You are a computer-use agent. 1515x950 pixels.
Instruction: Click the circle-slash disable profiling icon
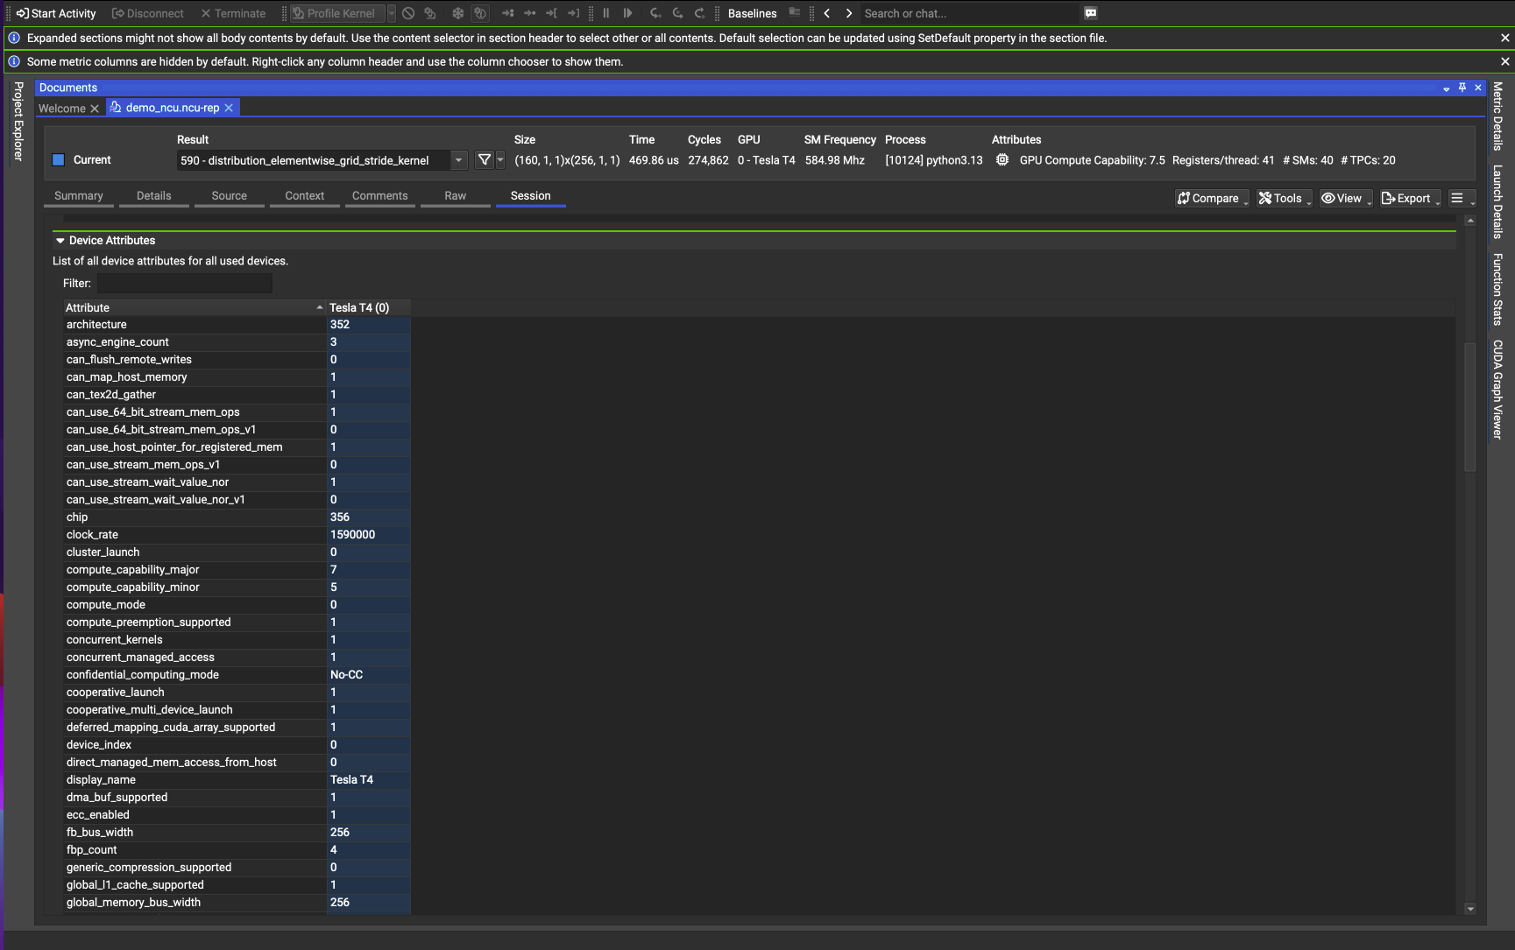408,13
